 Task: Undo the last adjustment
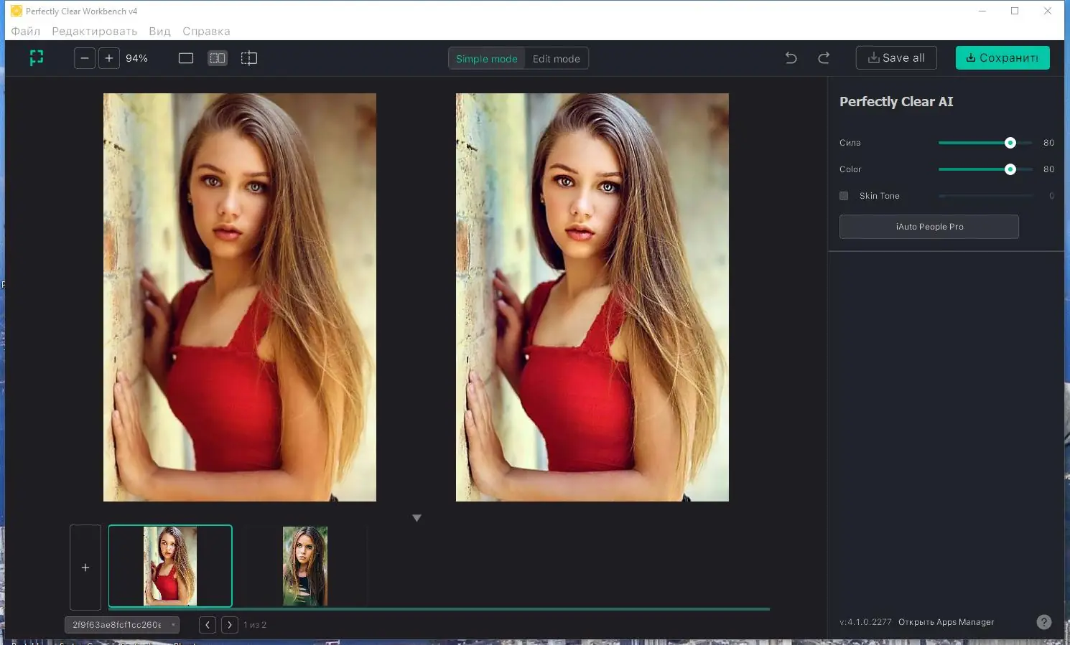(791, 58)
